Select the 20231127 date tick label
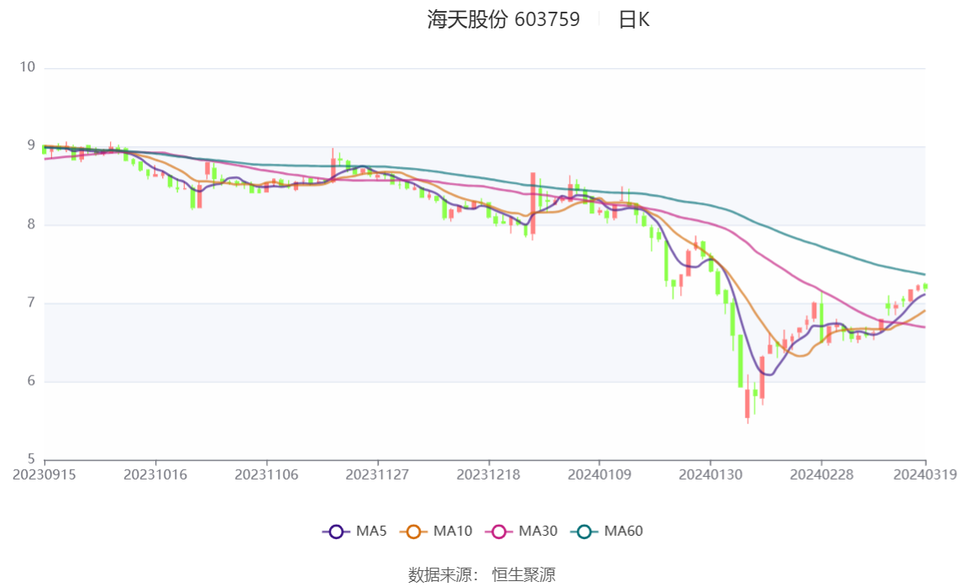Image resolution: width=964 pixels, height=587 pixels. 377,475
